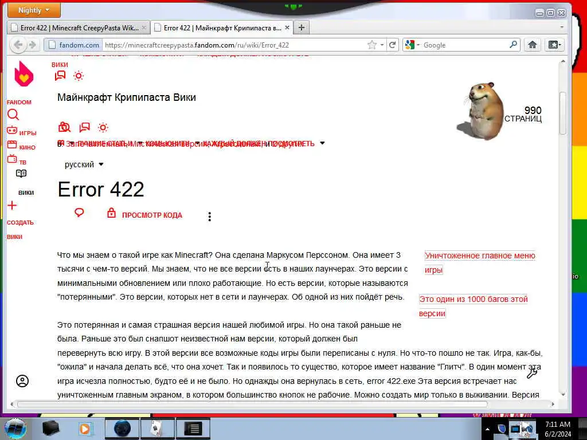Open the ВИКИ book icon

tap(21, 174)
